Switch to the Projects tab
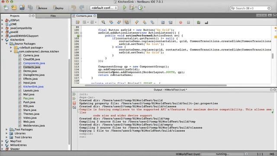The image size is (277, 156). point(15,16)
